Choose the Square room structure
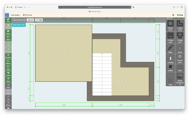This screenshot has height=115, width=188. (x=170, y=26)
